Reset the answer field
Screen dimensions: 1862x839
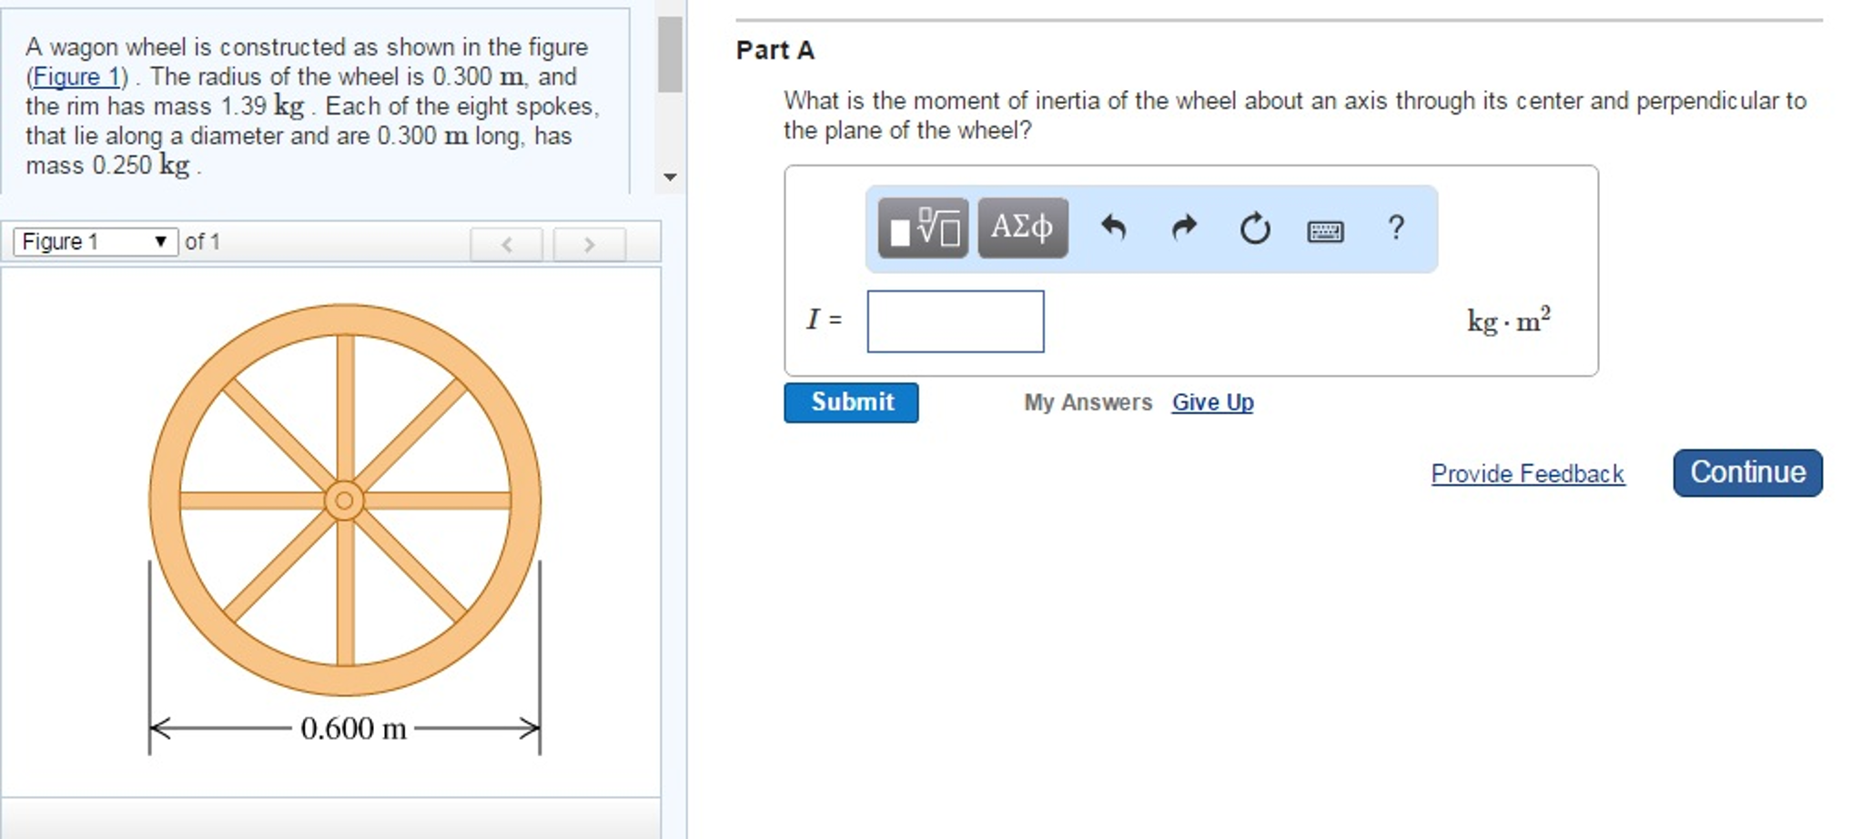(1255, 227)
